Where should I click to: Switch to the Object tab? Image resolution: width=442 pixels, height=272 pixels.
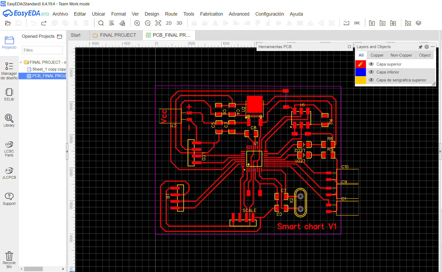point(425,55)
